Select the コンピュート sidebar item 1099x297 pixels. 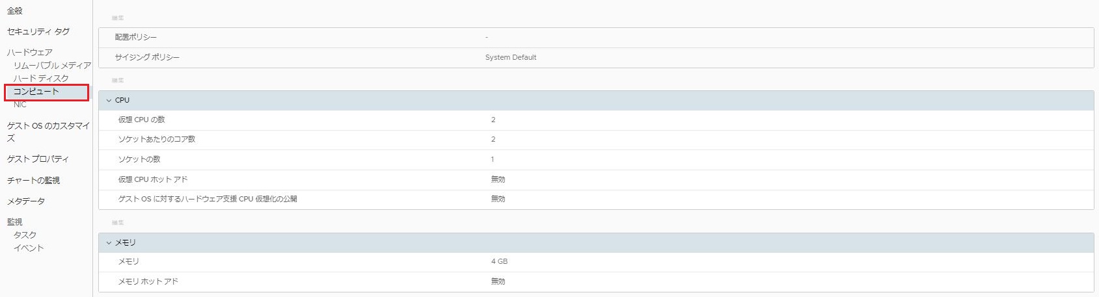(36, 92)
